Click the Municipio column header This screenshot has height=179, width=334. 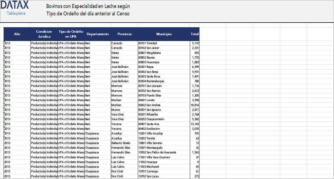click(x=164, y=34)
